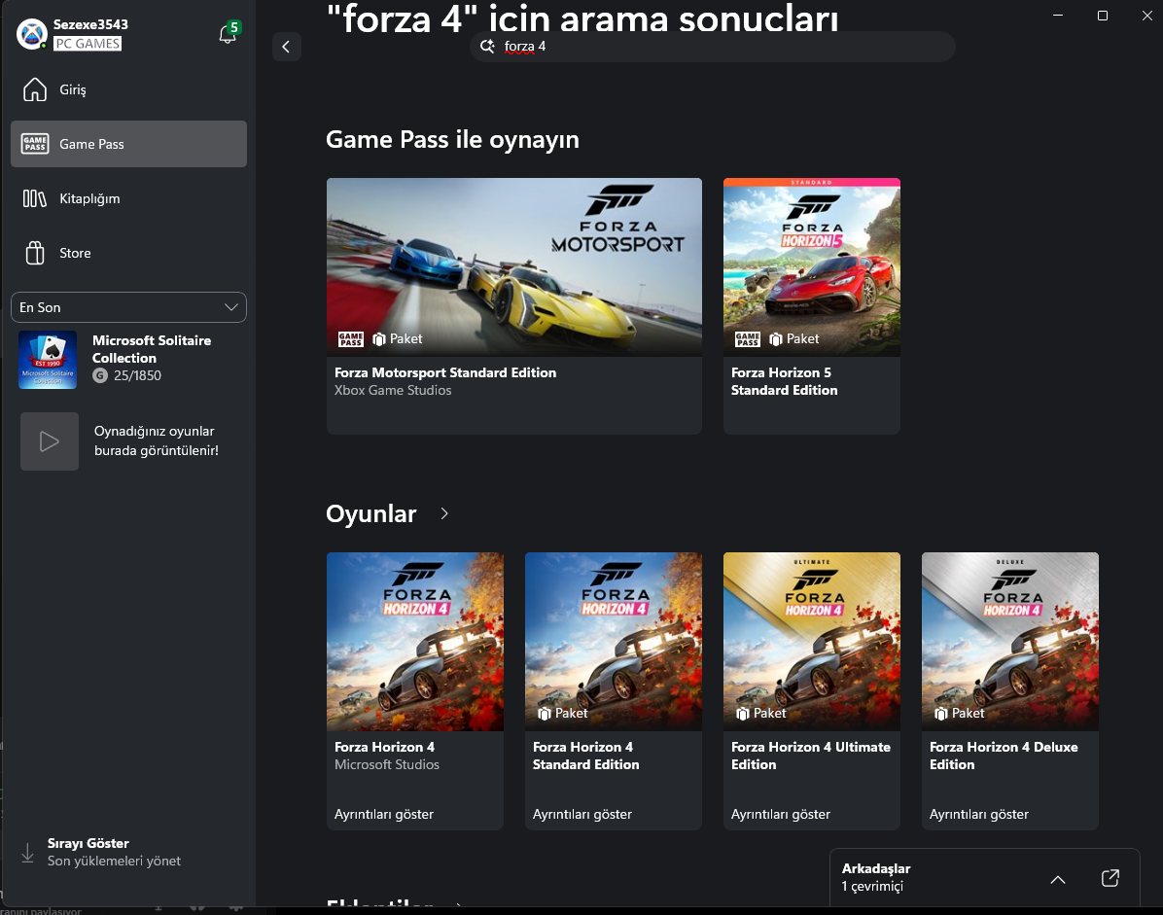
Task: Open Forza Horizon 4 Deluxe Edition cover
Action: pyautogui.click(x=1010, y=642)
